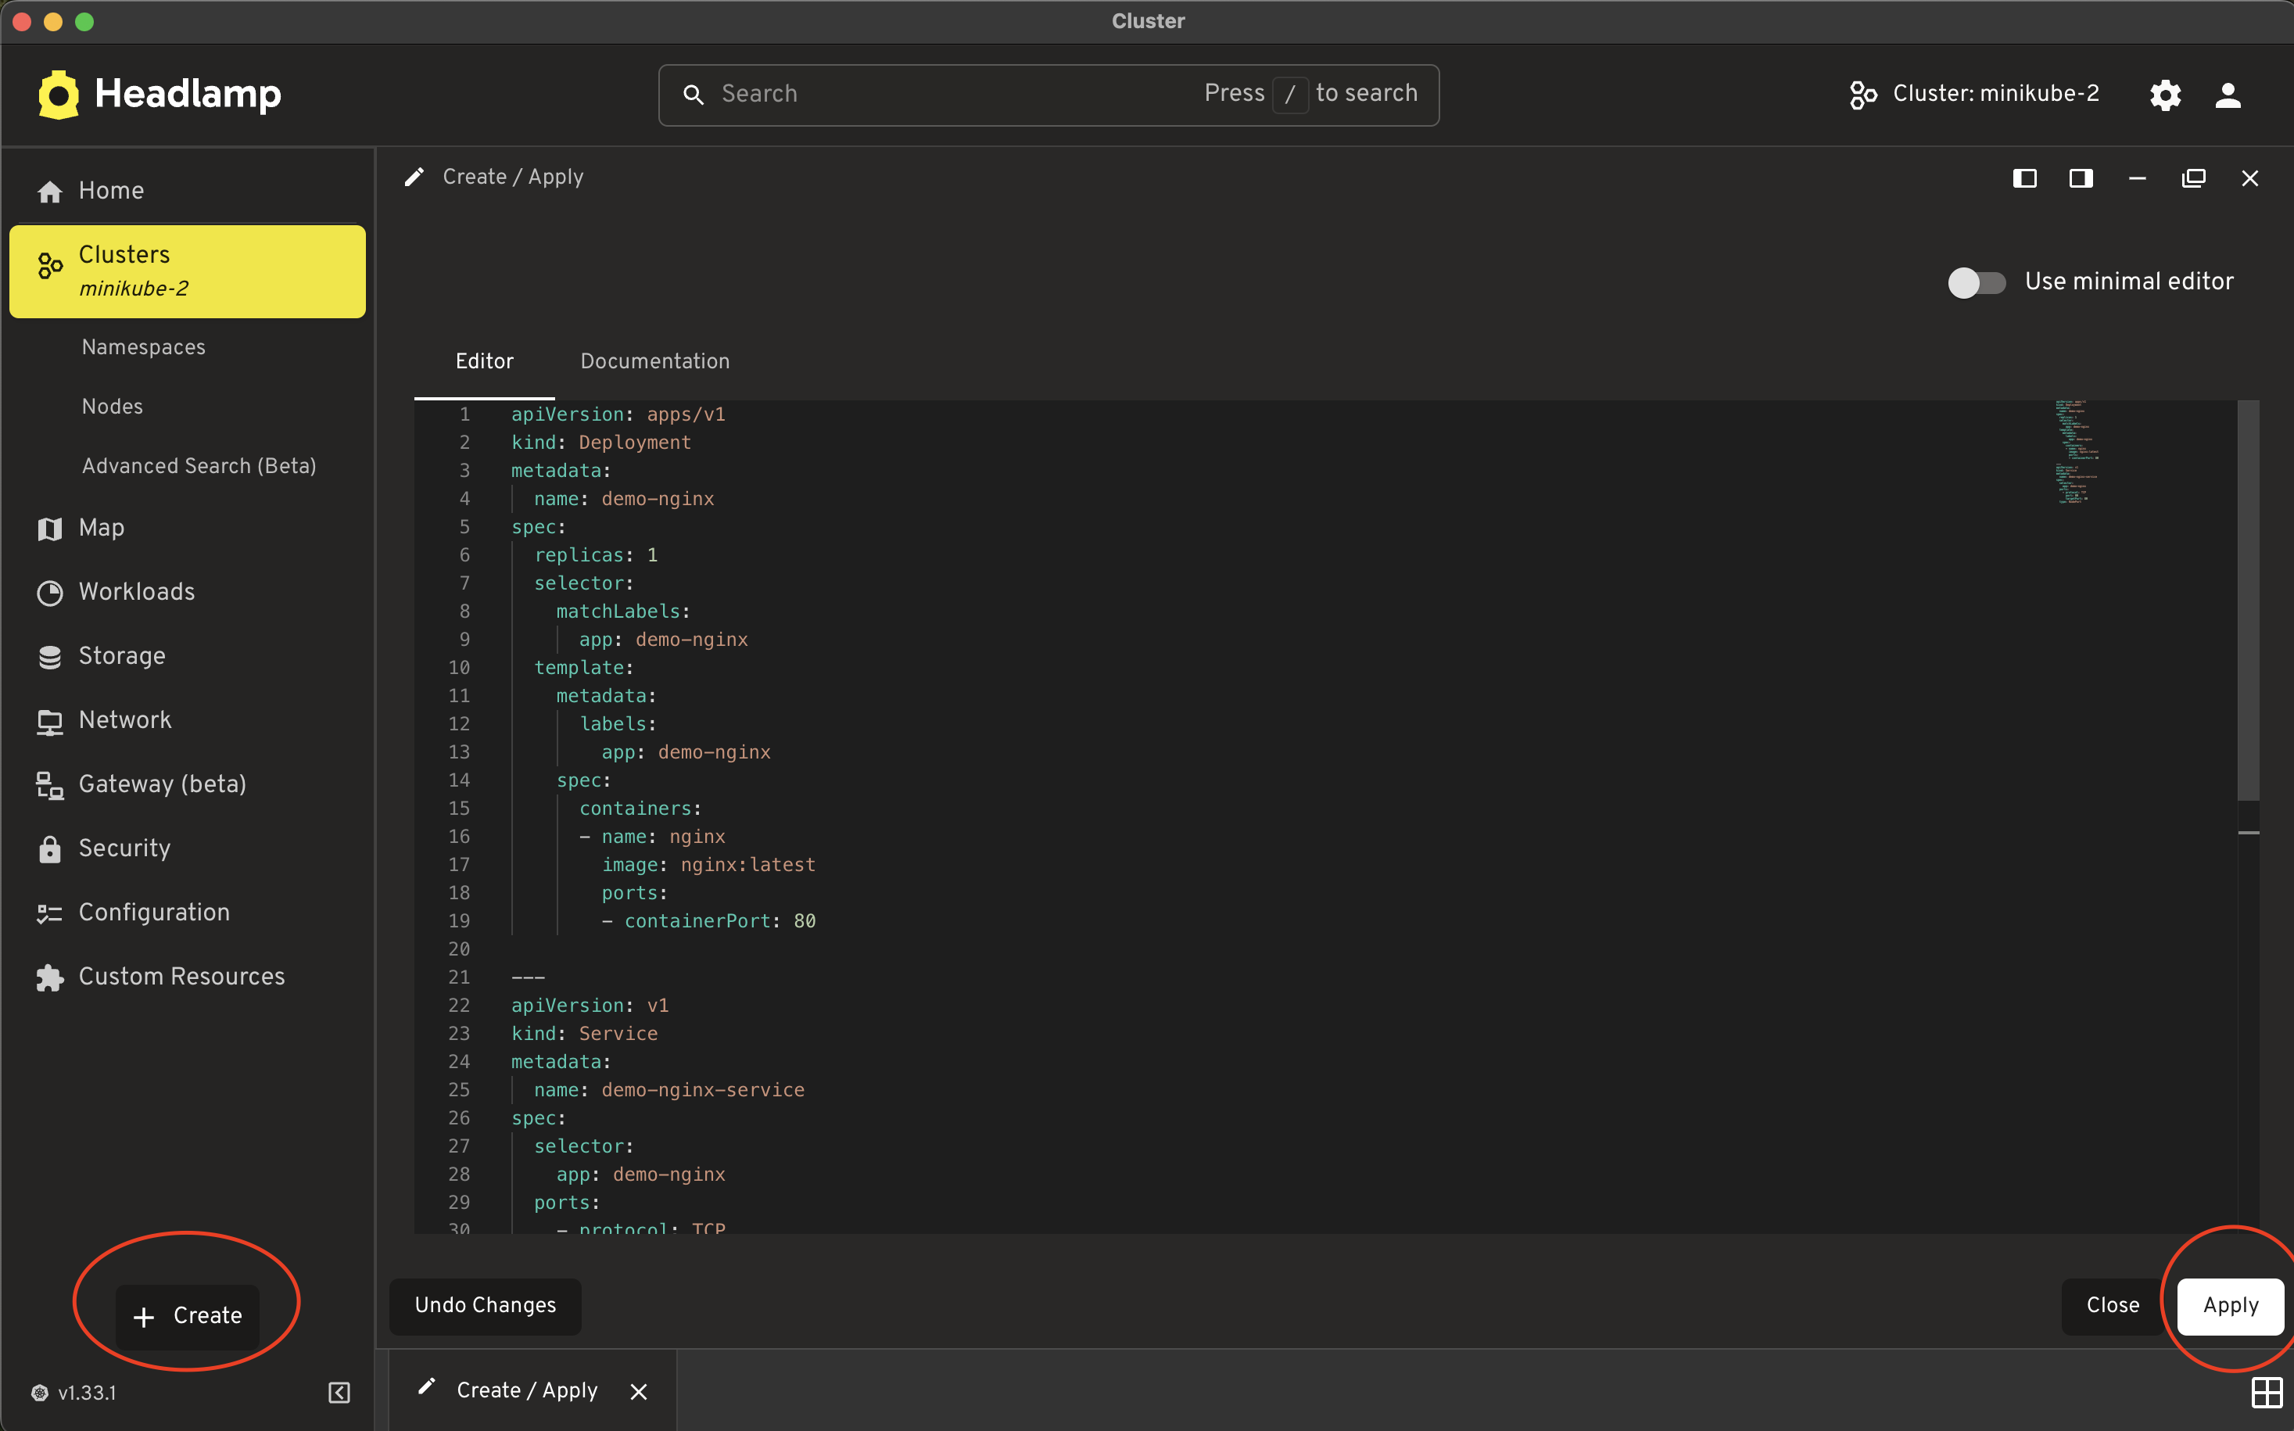Image resolution: width=2294 pixels, height=1431 pixels.
Task: Click the Undo Changes button
Action: point(485,1305)
